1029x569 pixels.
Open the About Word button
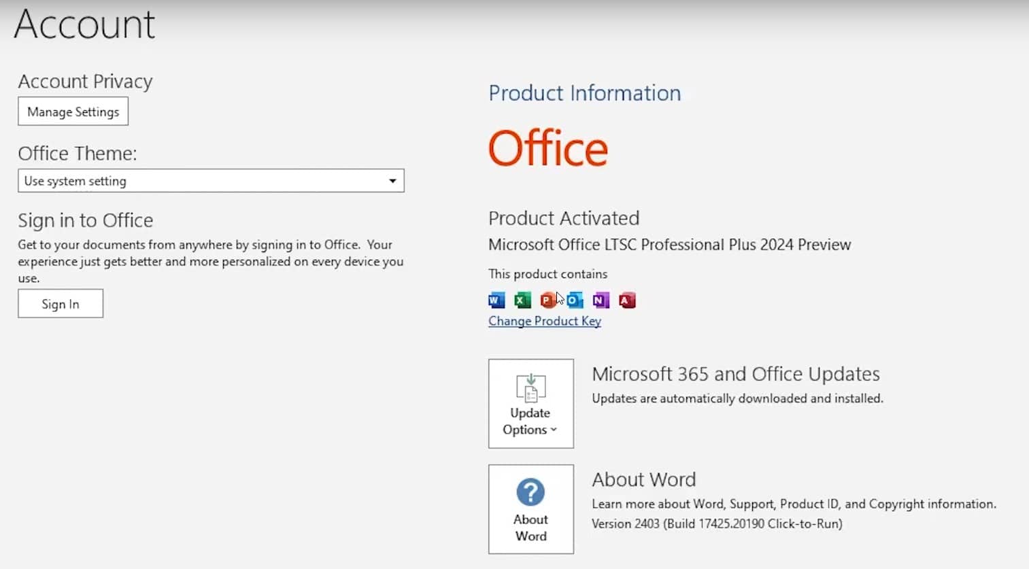530,509
